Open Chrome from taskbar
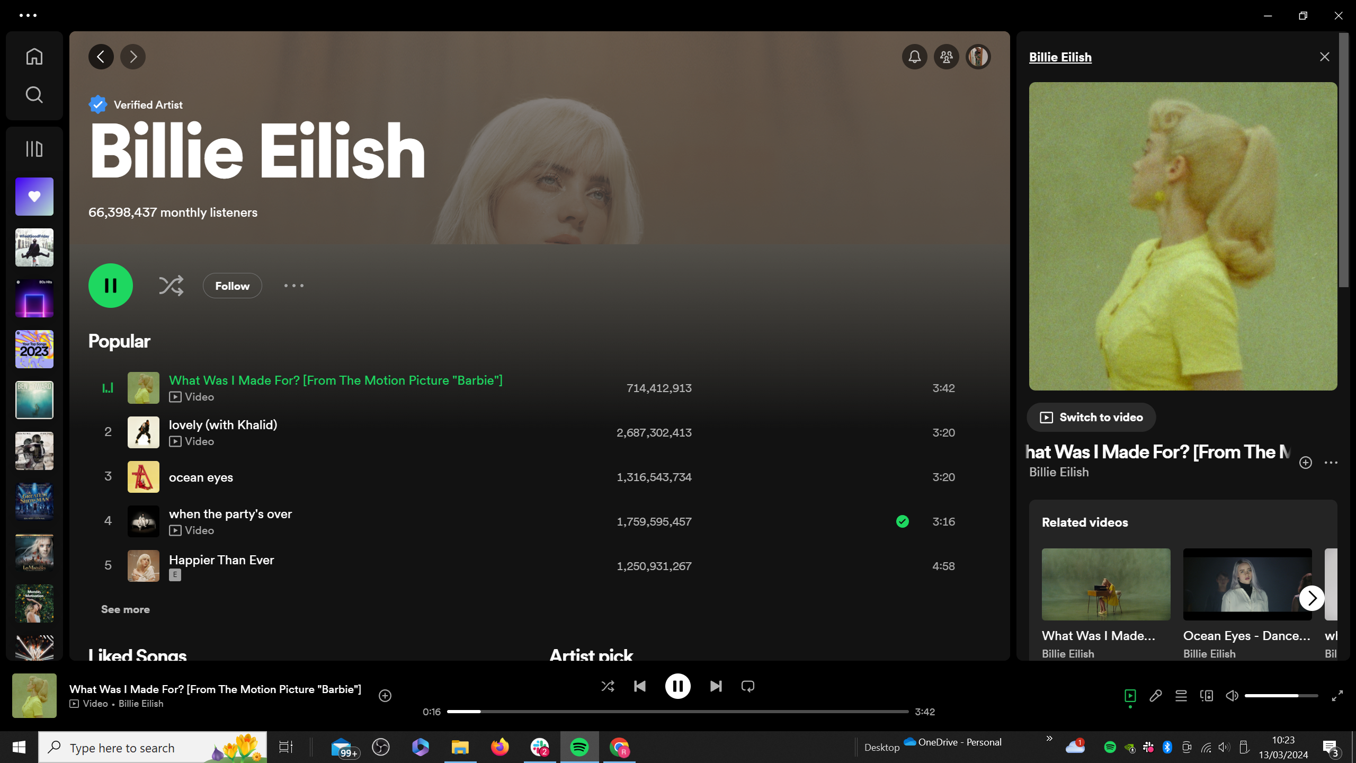Viewport: 1356px width, 763px height. (619, 748)
